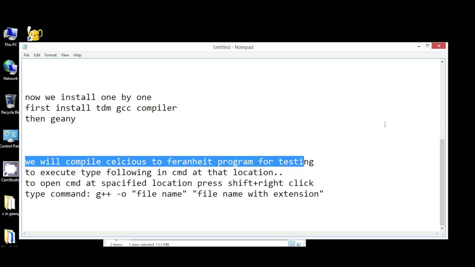Switch to large icons view in Explorer
Screen dimensions: 475x267
click(x=299, y=244)
